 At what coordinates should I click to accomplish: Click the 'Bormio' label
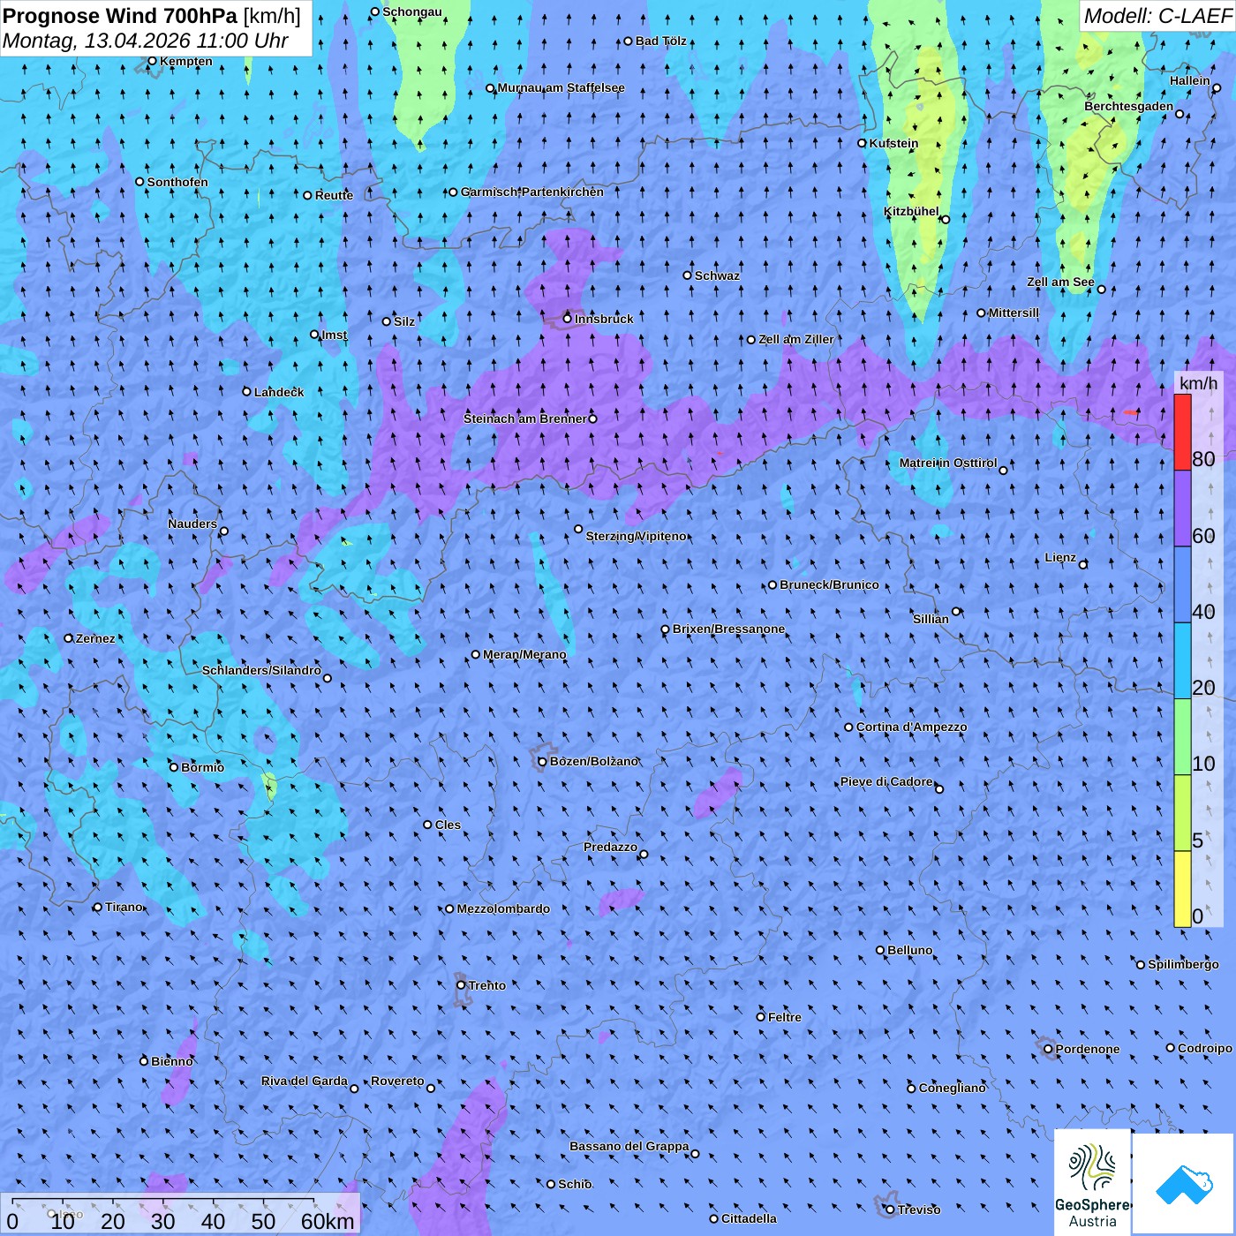(202, 767)
